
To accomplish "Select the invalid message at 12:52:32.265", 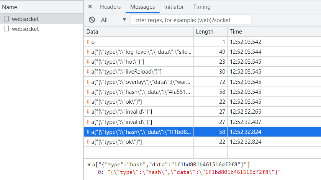I will pos(203,112).
